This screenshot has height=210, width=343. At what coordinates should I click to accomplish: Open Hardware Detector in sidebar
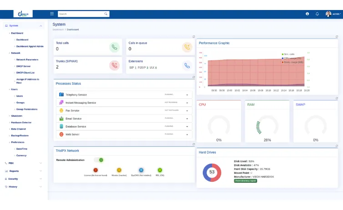point(21,122)
